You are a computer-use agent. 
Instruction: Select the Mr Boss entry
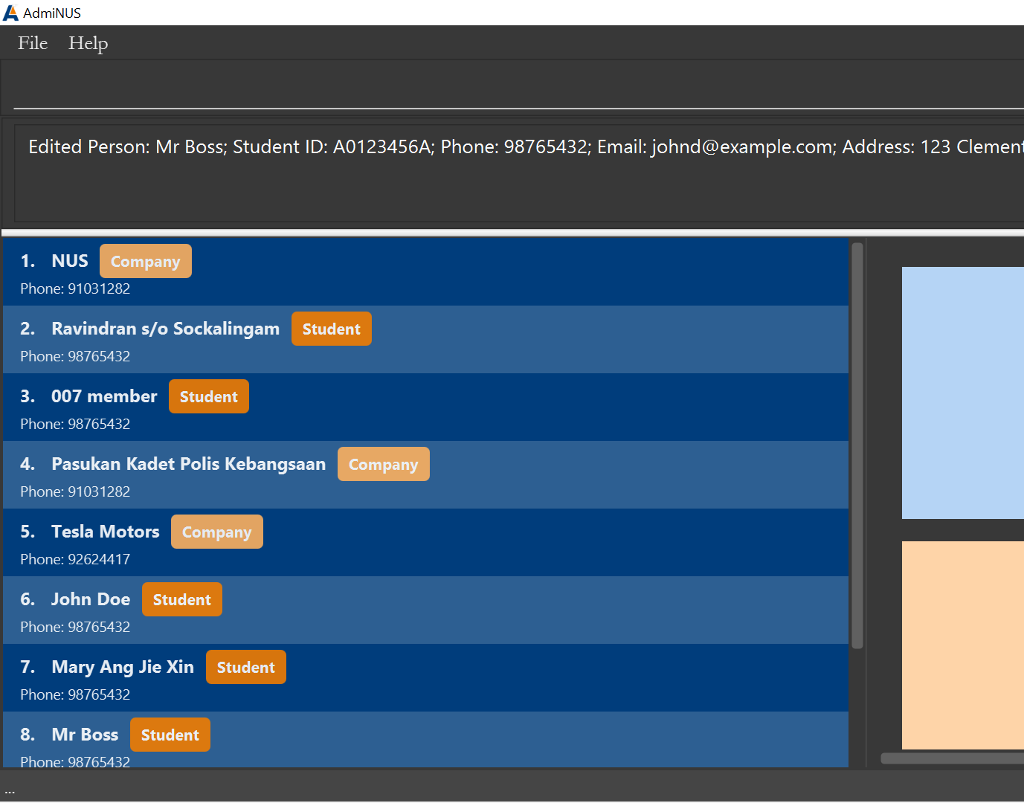click(425, 740)
